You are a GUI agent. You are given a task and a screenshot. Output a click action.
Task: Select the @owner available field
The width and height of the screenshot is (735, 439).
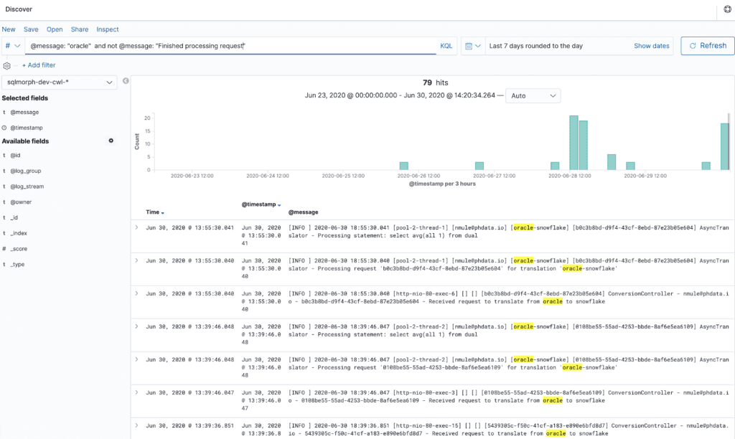pyautogui.click(x=21, y=202)
